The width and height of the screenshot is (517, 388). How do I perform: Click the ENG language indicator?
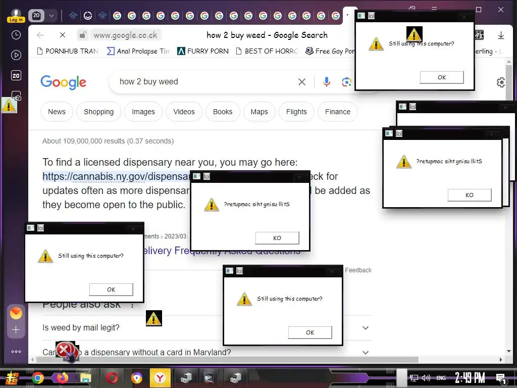point(441,378)
